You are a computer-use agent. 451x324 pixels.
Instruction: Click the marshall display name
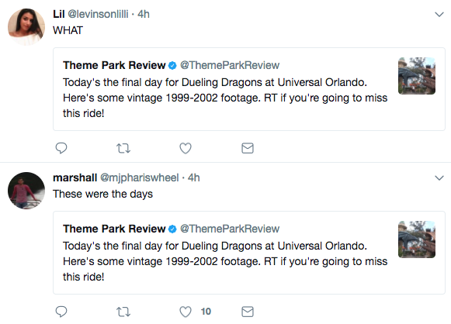pos(75,178)
